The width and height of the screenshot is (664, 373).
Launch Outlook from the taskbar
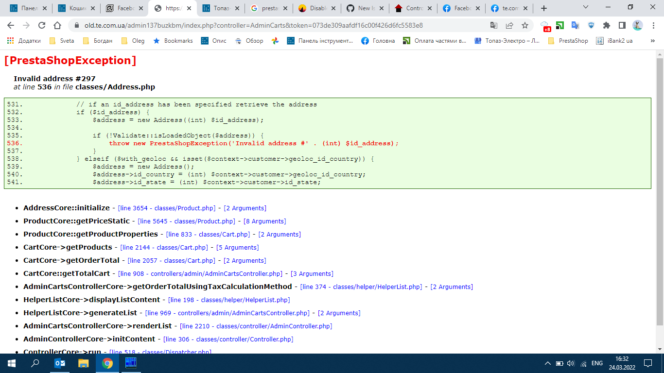pyautogui.click(x=60, y=363)
